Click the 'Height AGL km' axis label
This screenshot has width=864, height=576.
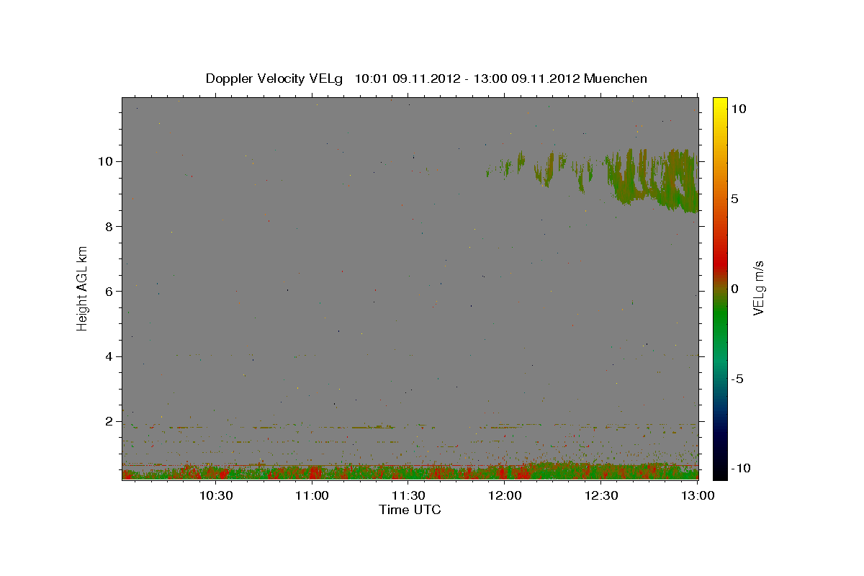[x=83, y=288]
